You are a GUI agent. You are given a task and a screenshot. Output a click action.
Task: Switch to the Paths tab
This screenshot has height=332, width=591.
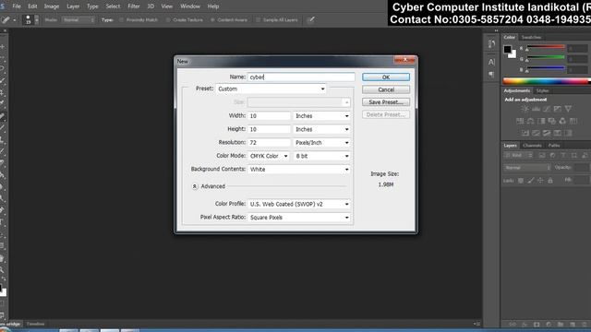pos(554,146)
